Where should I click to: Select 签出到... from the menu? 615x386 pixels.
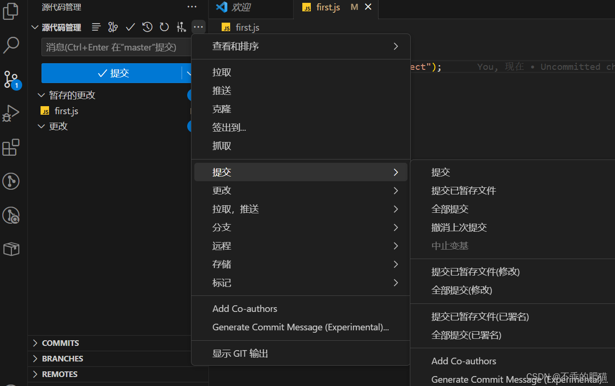300,127
